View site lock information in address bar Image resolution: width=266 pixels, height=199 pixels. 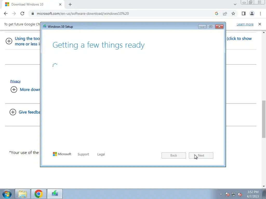pyautogui.click(x=33, y=13)
